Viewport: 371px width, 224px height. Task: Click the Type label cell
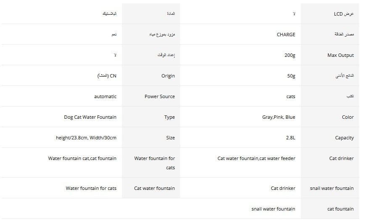[x=169, y=117]
